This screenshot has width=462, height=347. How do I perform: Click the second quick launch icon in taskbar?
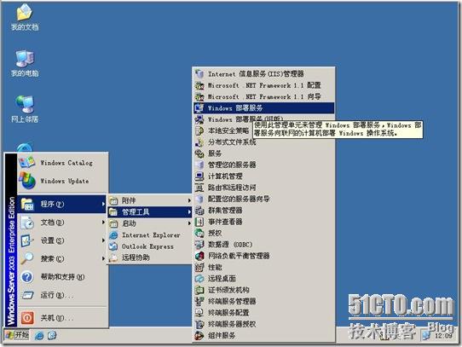pyautogui.click(x=52, y=335)
